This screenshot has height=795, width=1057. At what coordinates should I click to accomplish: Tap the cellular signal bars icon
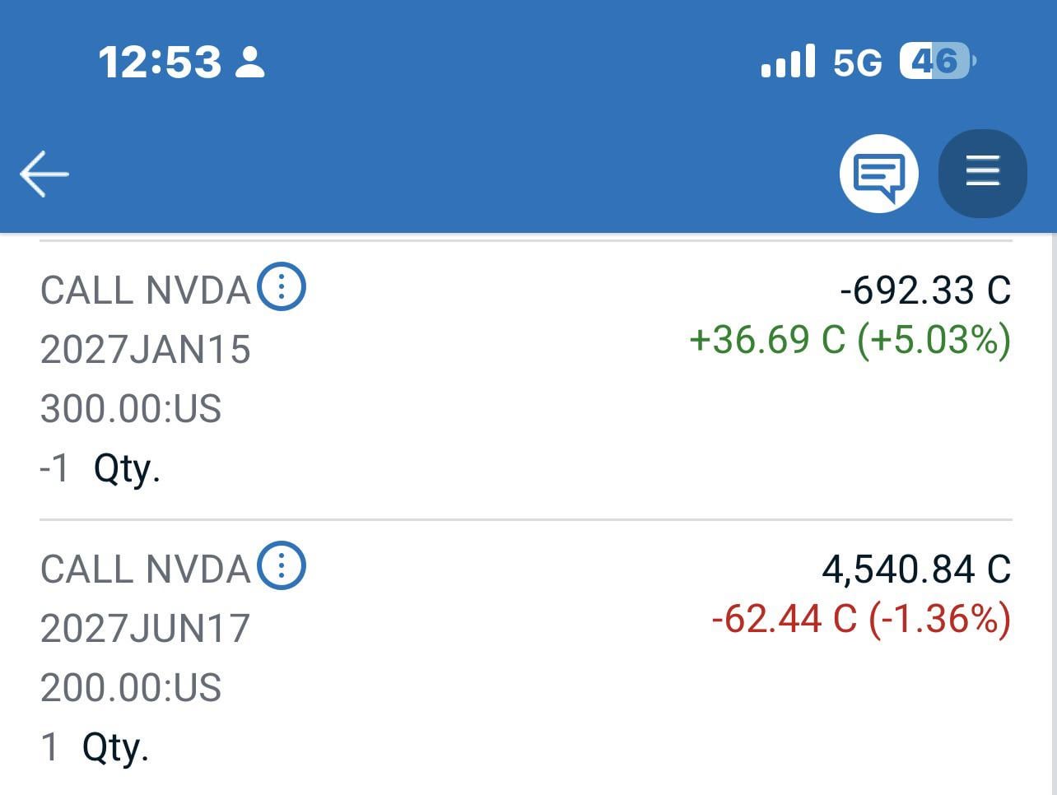tap(788, 62)
